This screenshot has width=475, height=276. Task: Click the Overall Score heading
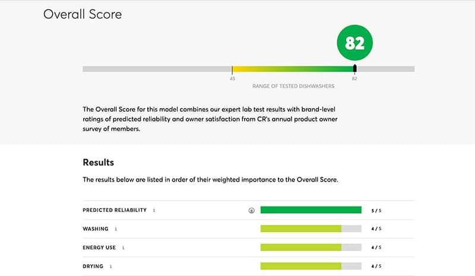[x=83, y=14]
